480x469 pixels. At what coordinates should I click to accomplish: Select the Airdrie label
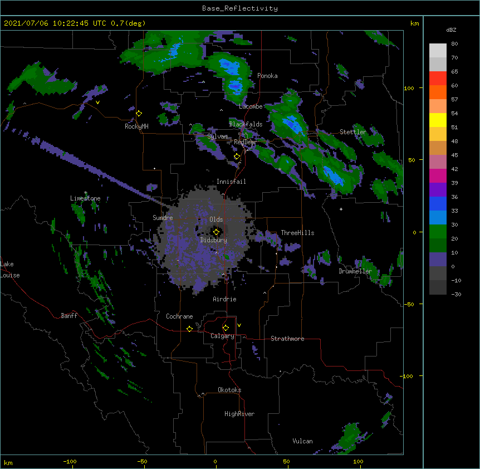click(x=225, y=300)
